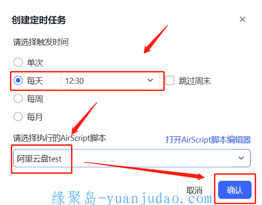Viewport: 262px width, 205px height.
Task: Click the 创建定时任务 dialog title
Action: tap(39, 20)
